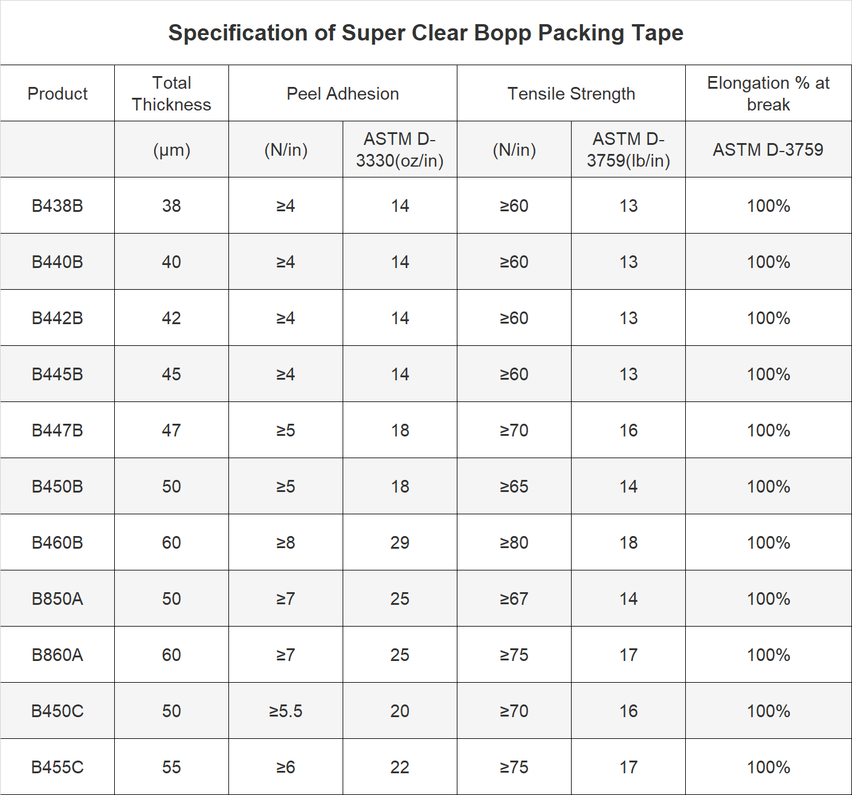Image resolution: width=852 pixels, height=795 pixels.
Task: Select the B445B product cell
Action: pyautogui.click(x=57, y=374)
